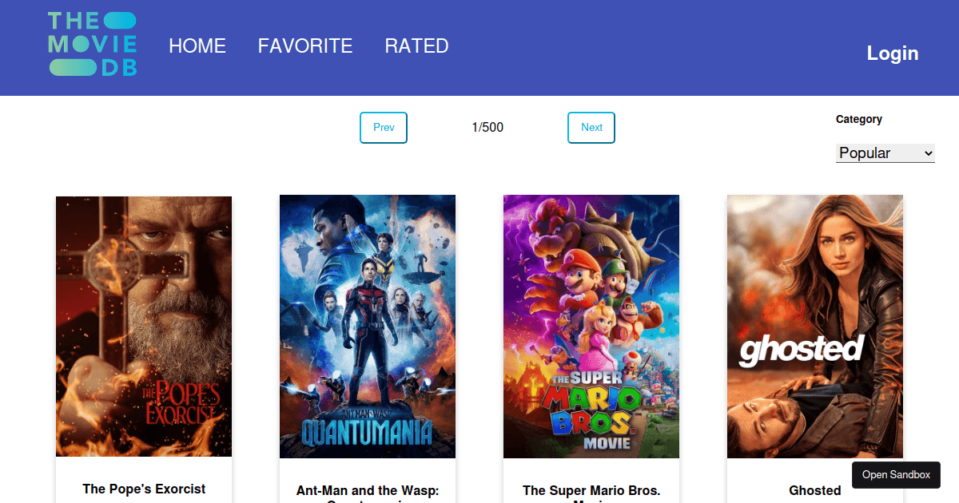Click the Login link
The height and width of the screenshot is (503, 959).
893,53
